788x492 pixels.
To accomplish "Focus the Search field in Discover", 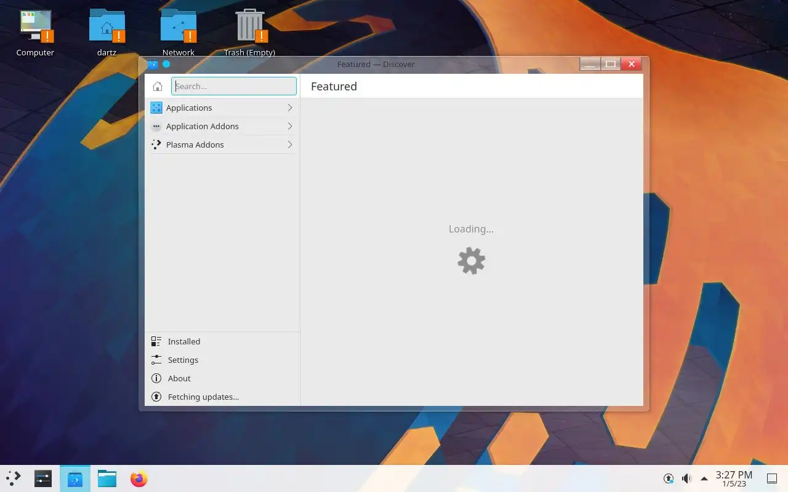I will tap(234, 86).
